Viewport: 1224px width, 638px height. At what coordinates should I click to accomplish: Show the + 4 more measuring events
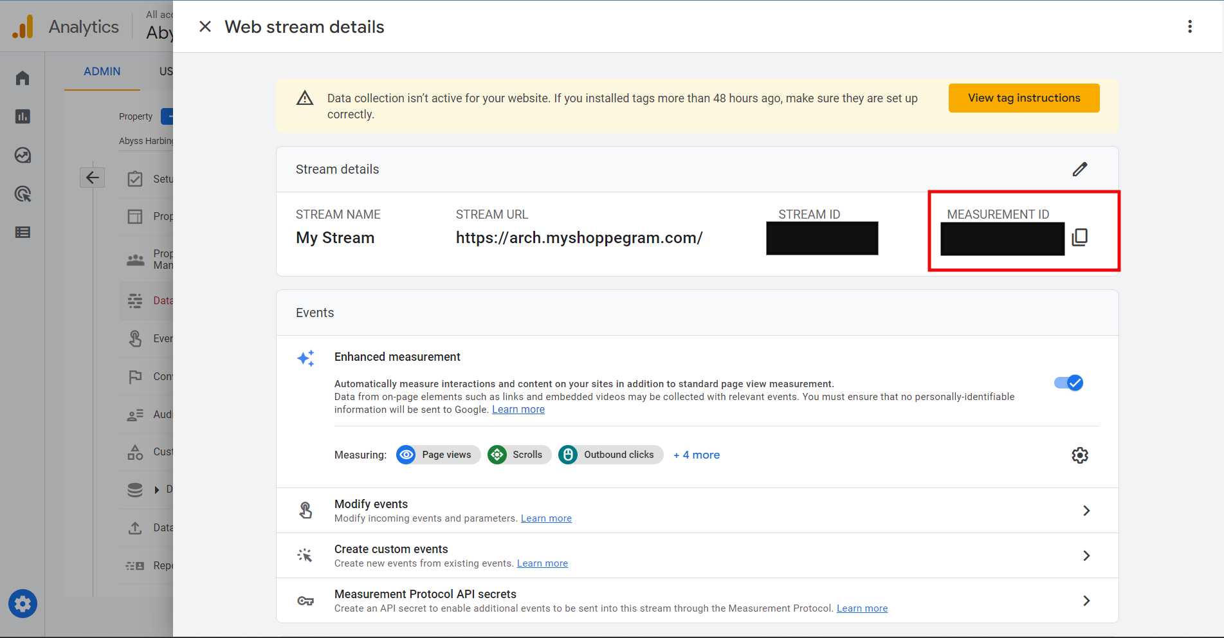[x=697, y=455]
